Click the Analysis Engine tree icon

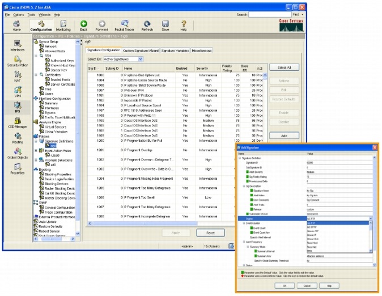(x=36, y=122)
